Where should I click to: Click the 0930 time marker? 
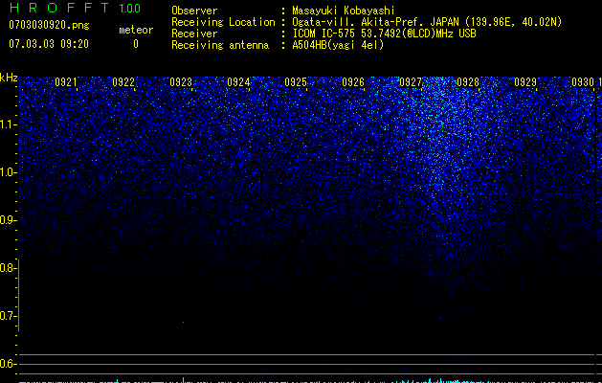[x=583, y=82]
